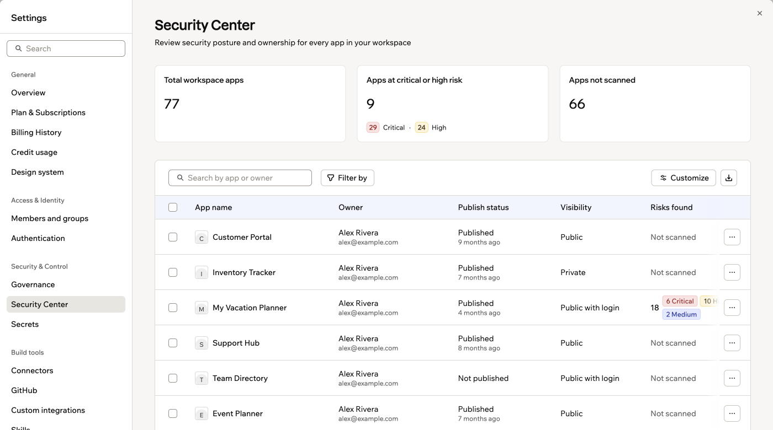Check the My Vacation Planner row checkbox
This screenshot has height=430, width=773.
pos(173,308)
